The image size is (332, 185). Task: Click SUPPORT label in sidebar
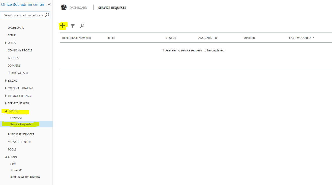14,111
